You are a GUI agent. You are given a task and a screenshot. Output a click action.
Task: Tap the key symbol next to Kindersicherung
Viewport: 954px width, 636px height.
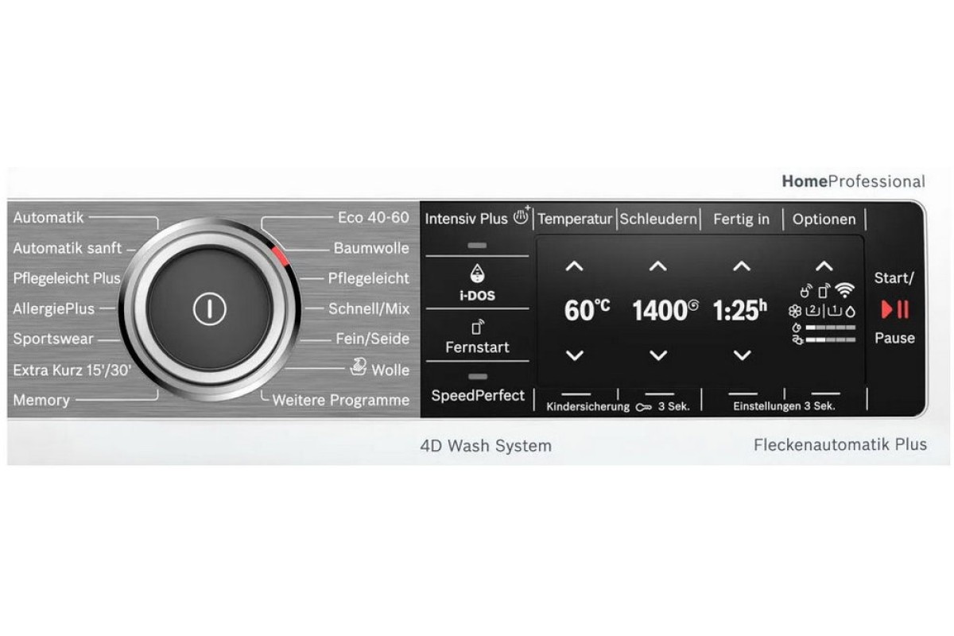point(643,406)
